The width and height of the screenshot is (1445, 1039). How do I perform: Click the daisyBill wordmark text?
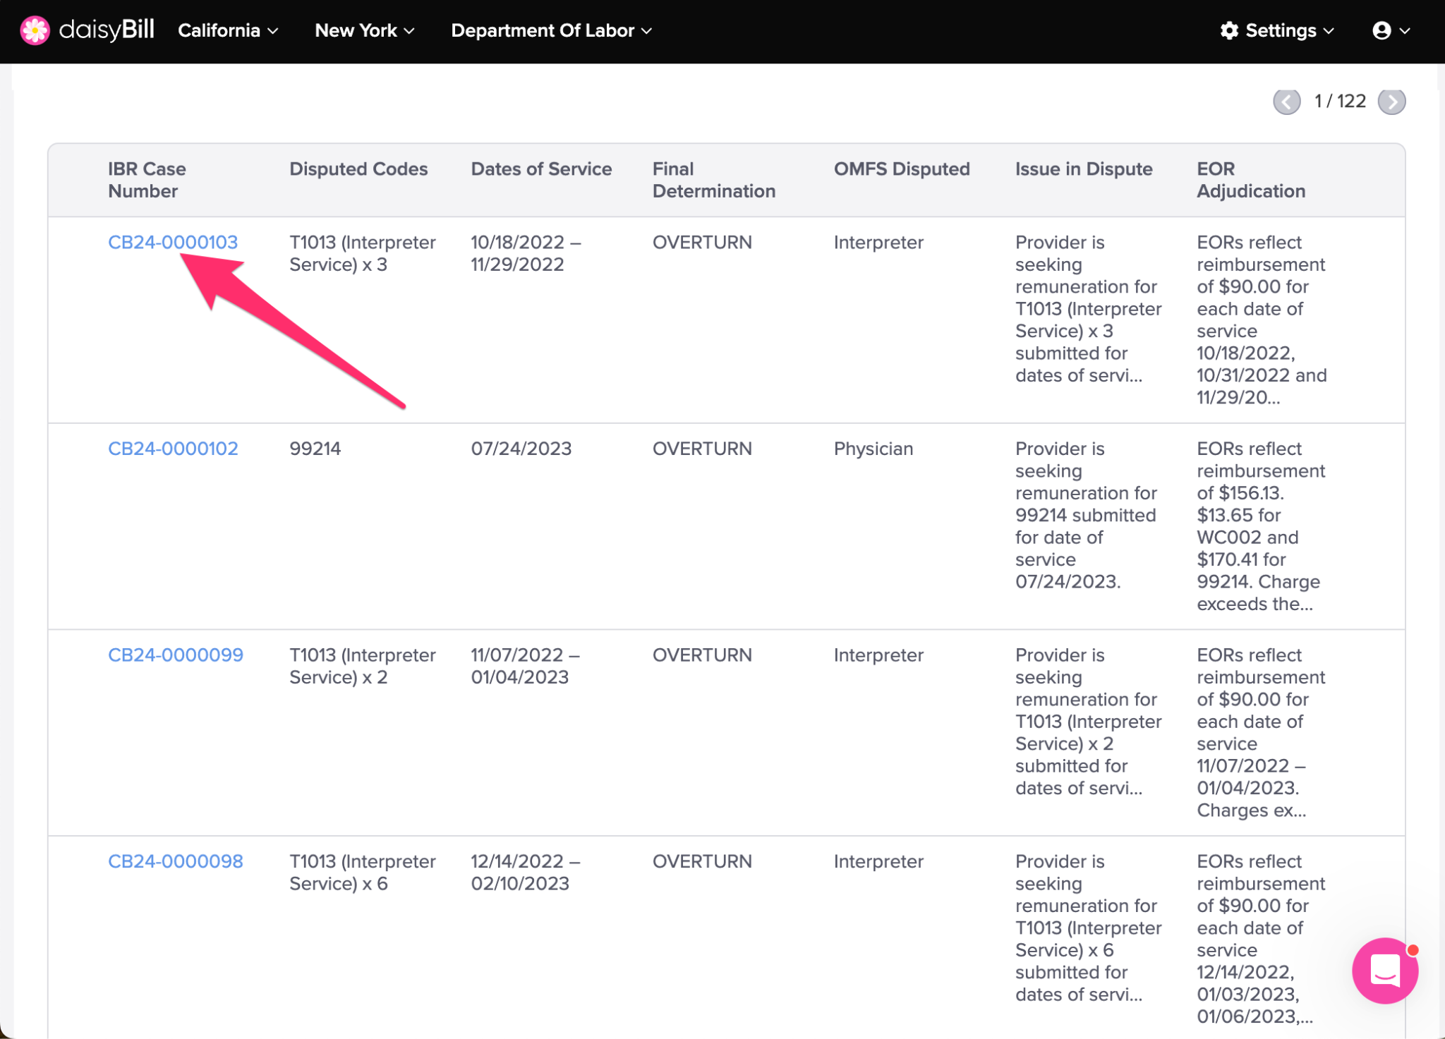click(107, 30)
